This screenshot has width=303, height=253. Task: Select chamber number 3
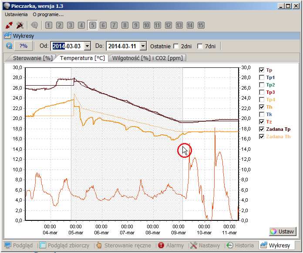coord(71,25)
